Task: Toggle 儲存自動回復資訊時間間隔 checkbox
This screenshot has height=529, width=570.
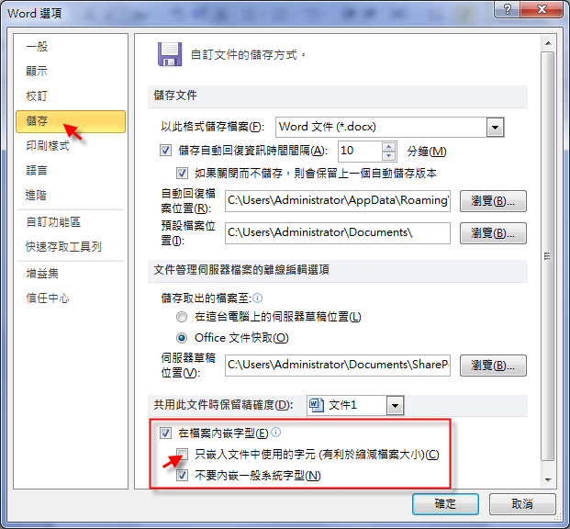Action: coord(165,151)
